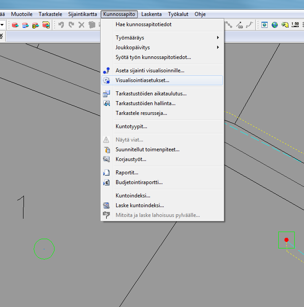304x307 pixels.
Task: Click the 1:50 scale bar icon
Action: [x=295, y=25]
